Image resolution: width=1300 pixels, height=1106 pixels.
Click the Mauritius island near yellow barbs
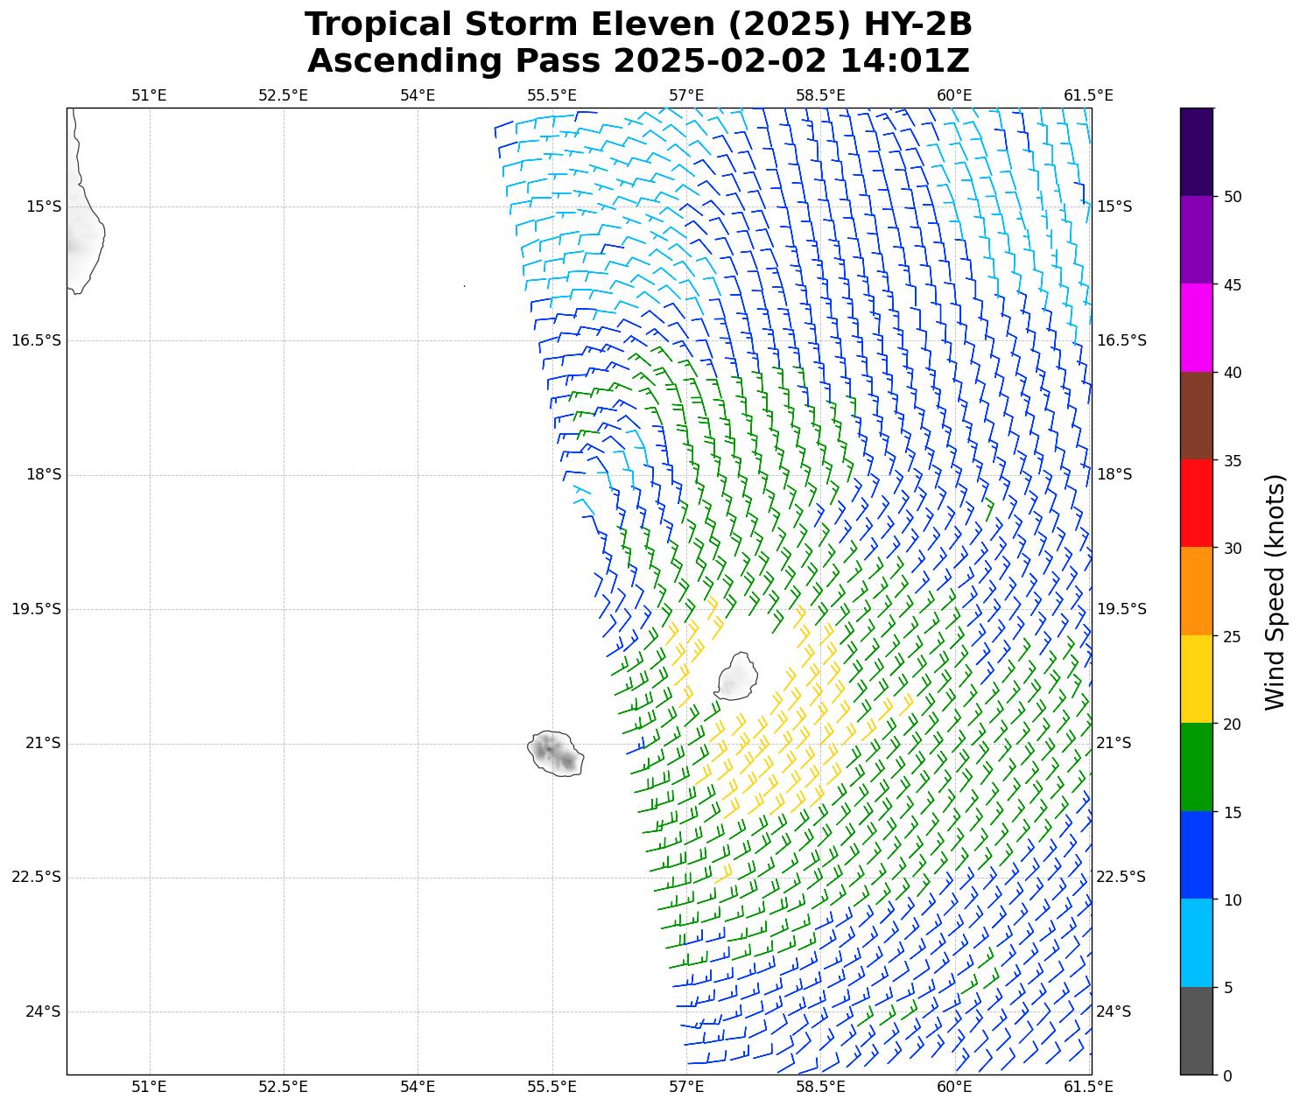[x=737, y=677]
